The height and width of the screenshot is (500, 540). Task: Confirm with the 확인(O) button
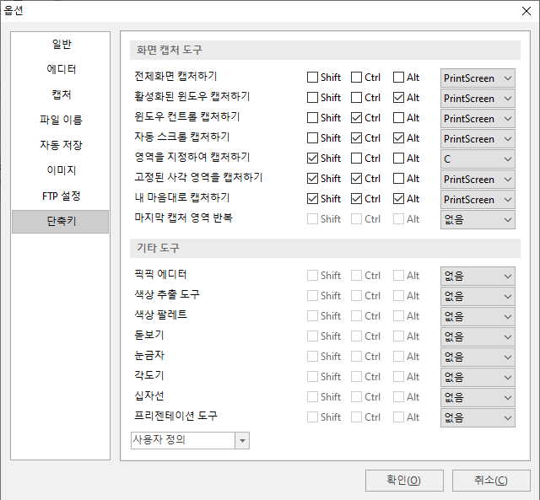[404, 481]
